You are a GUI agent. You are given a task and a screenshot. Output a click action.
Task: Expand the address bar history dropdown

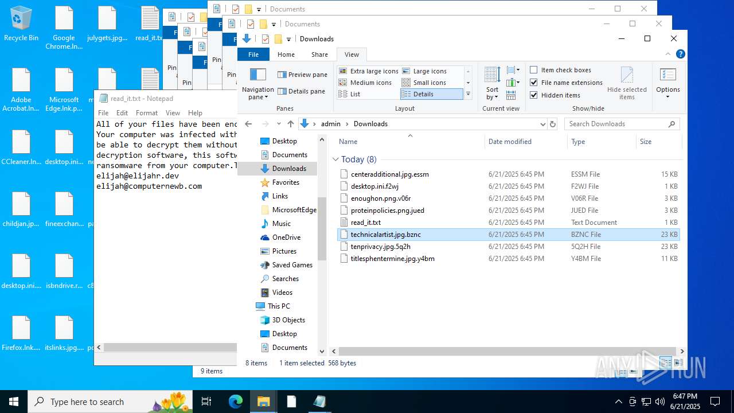click(x=542, y=124)
